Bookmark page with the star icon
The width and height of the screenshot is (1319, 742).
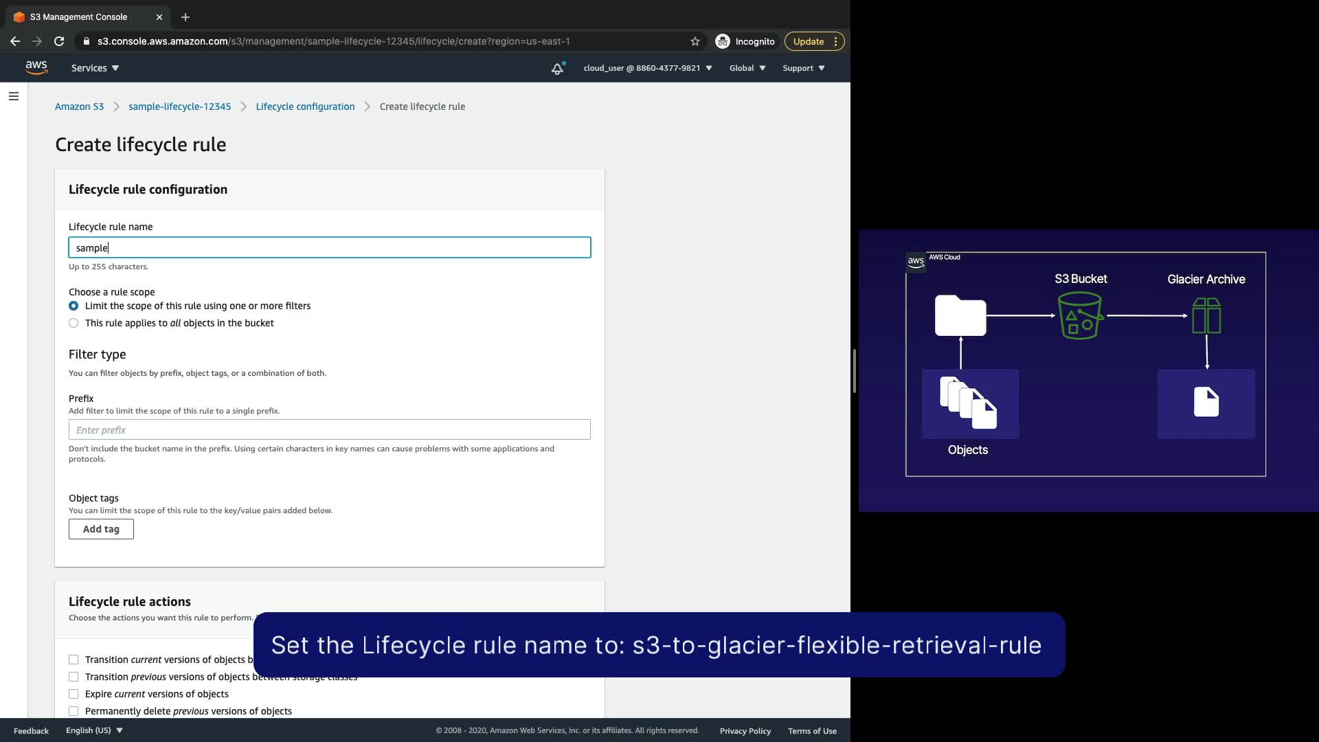click(695, 41)
